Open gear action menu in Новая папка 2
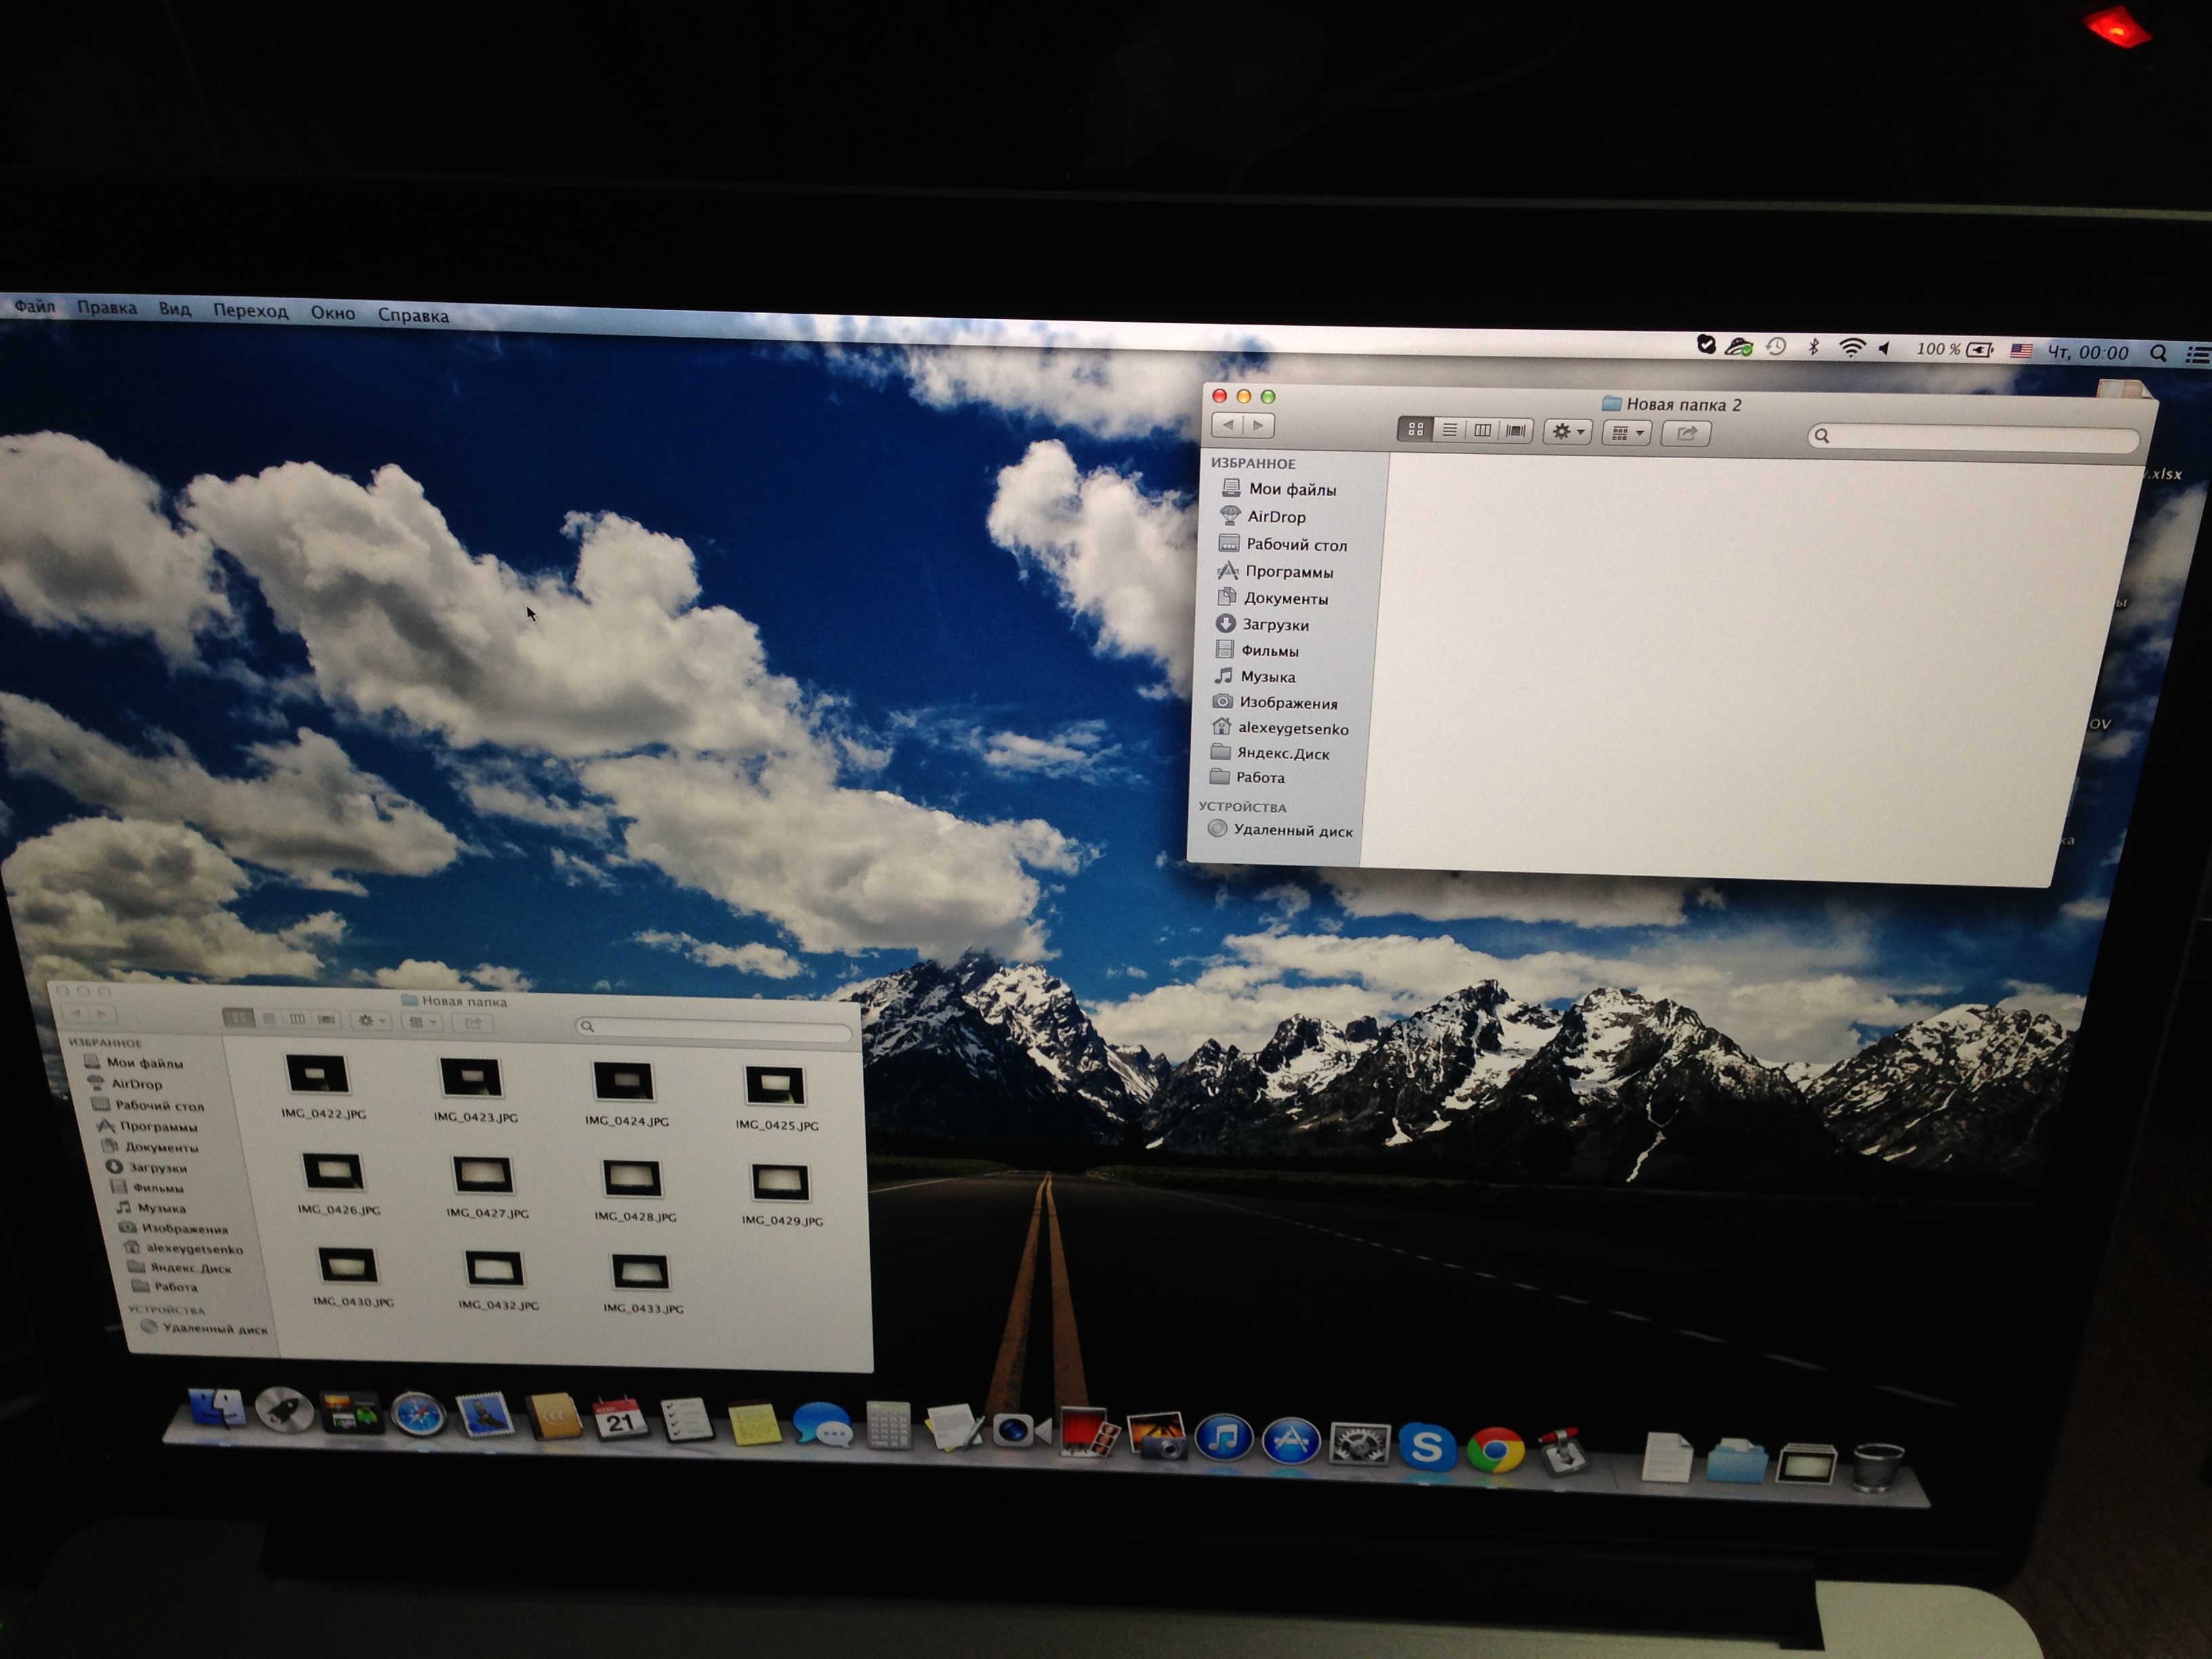This screenshot has width=2212, height=1659. coord(1567,432)
